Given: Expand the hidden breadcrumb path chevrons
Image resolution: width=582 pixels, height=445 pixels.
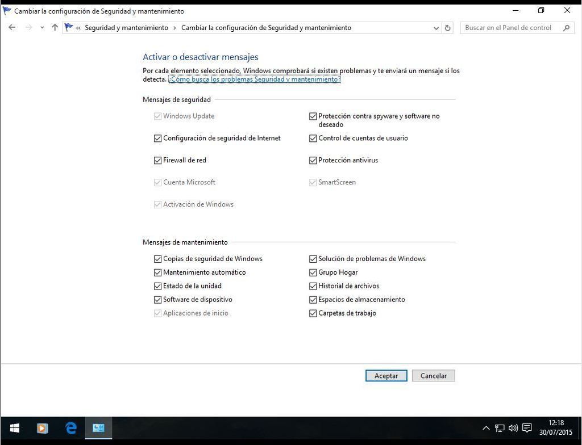Looking at the screenshot, I should [x=78, y=28].
